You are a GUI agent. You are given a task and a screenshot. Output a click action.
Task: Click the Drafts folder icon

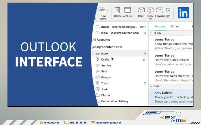click(97, 59)
